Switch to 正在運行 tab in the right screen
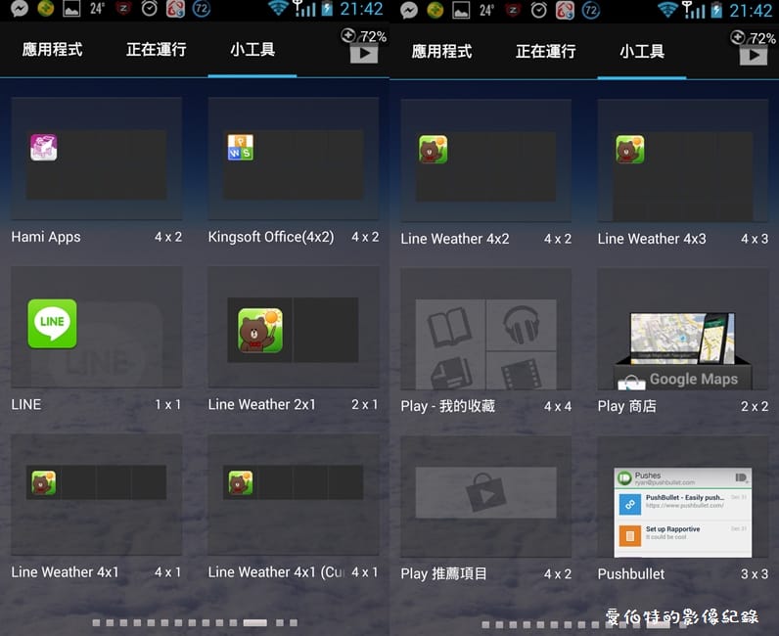 click(x=545, y=51)
